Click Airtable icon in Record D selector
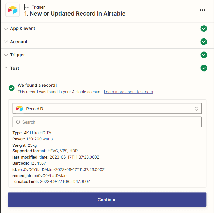Image resolution: width=214 pixels, height=213 pixels. pyautogui.click(x=19, y=109)
